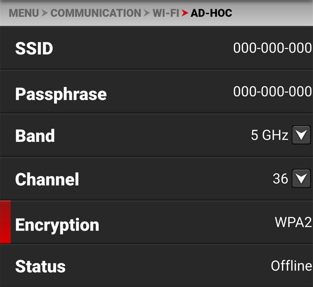Choose the 5 GHz band value
This screenshot has width=313, height=287.
pyautogui.click(x=269, y=135)
